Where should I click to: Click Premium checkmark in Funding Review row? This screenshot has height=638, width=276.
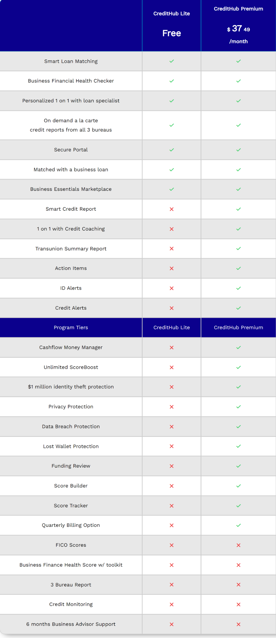tap(238, 466)
